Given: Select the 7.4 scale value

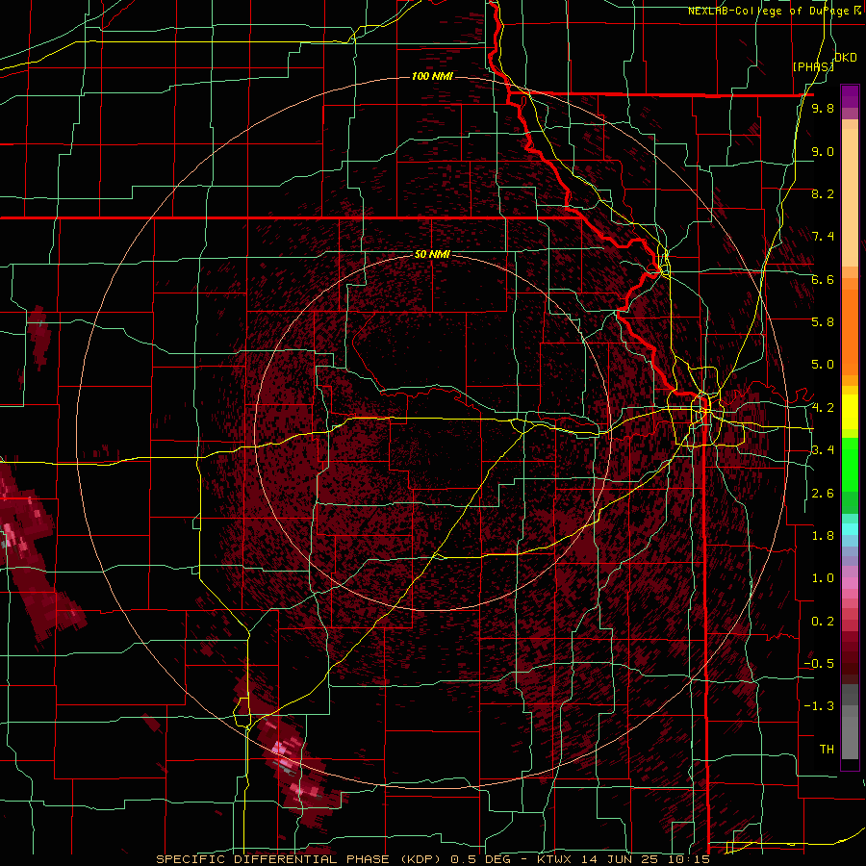Looking at the screenshot, I should (x=823, y=237).
